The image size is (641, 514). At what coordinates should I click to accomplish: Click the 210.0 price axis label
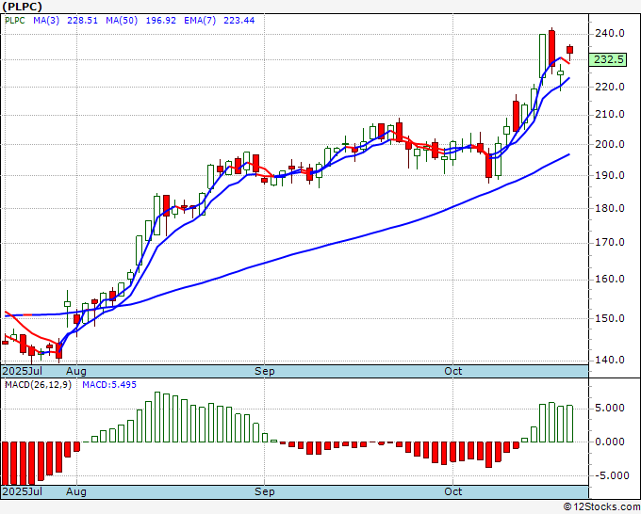click(x=609, y=114)
